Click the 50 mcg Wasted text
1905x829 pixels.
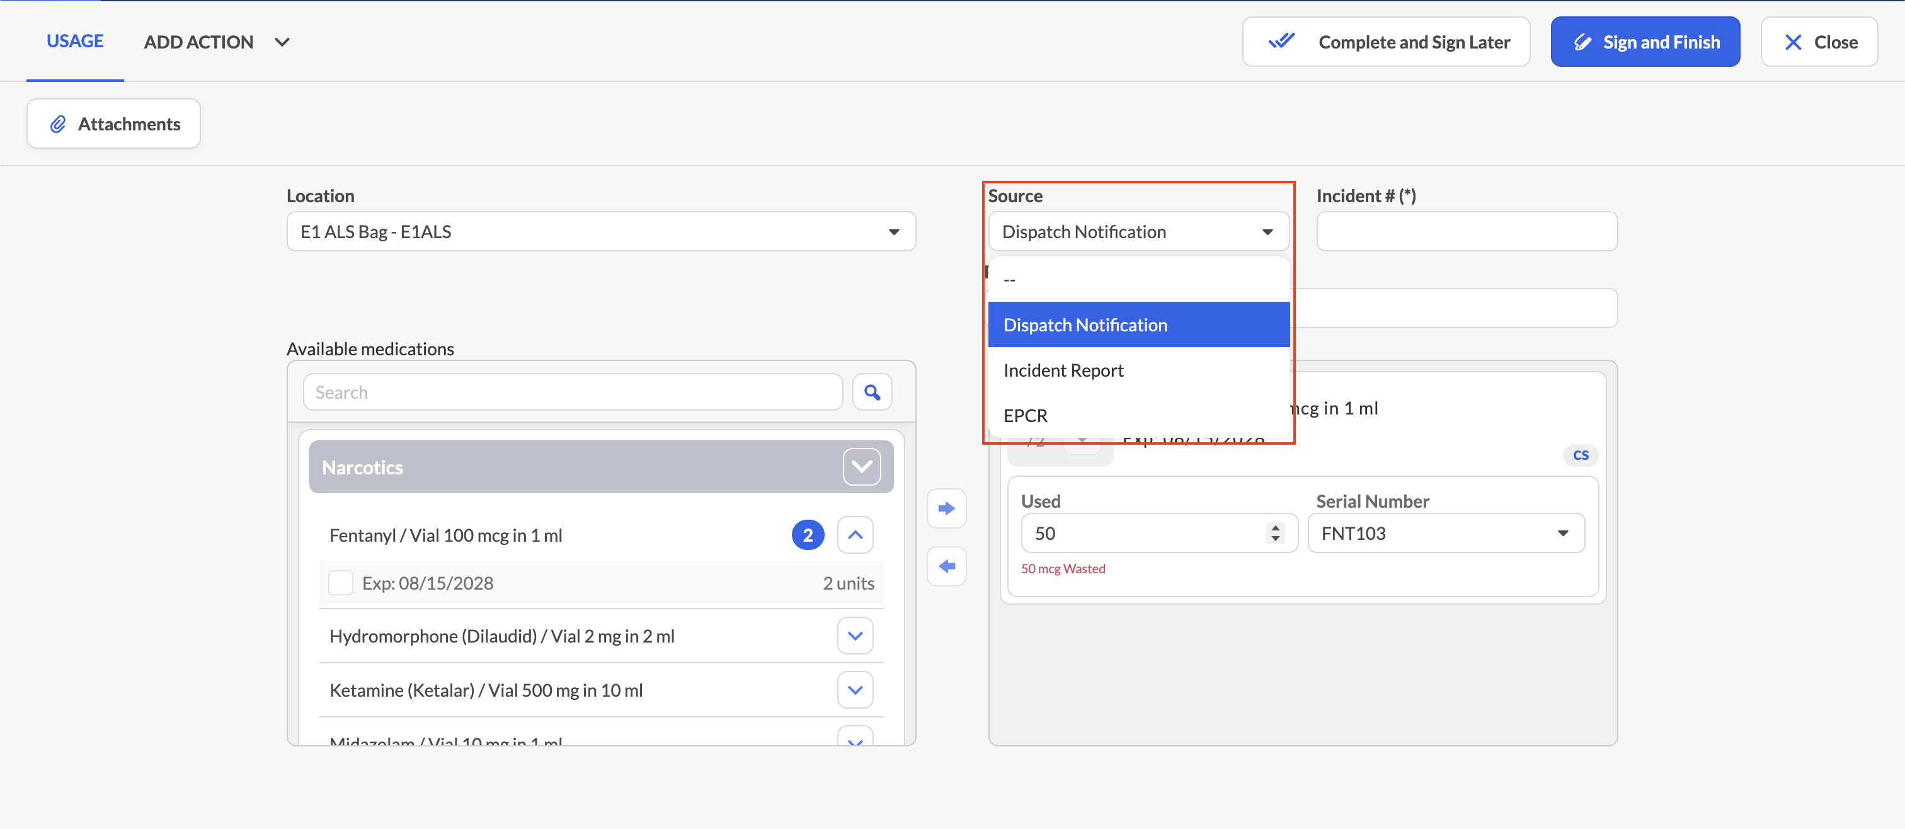point(1063,569)
